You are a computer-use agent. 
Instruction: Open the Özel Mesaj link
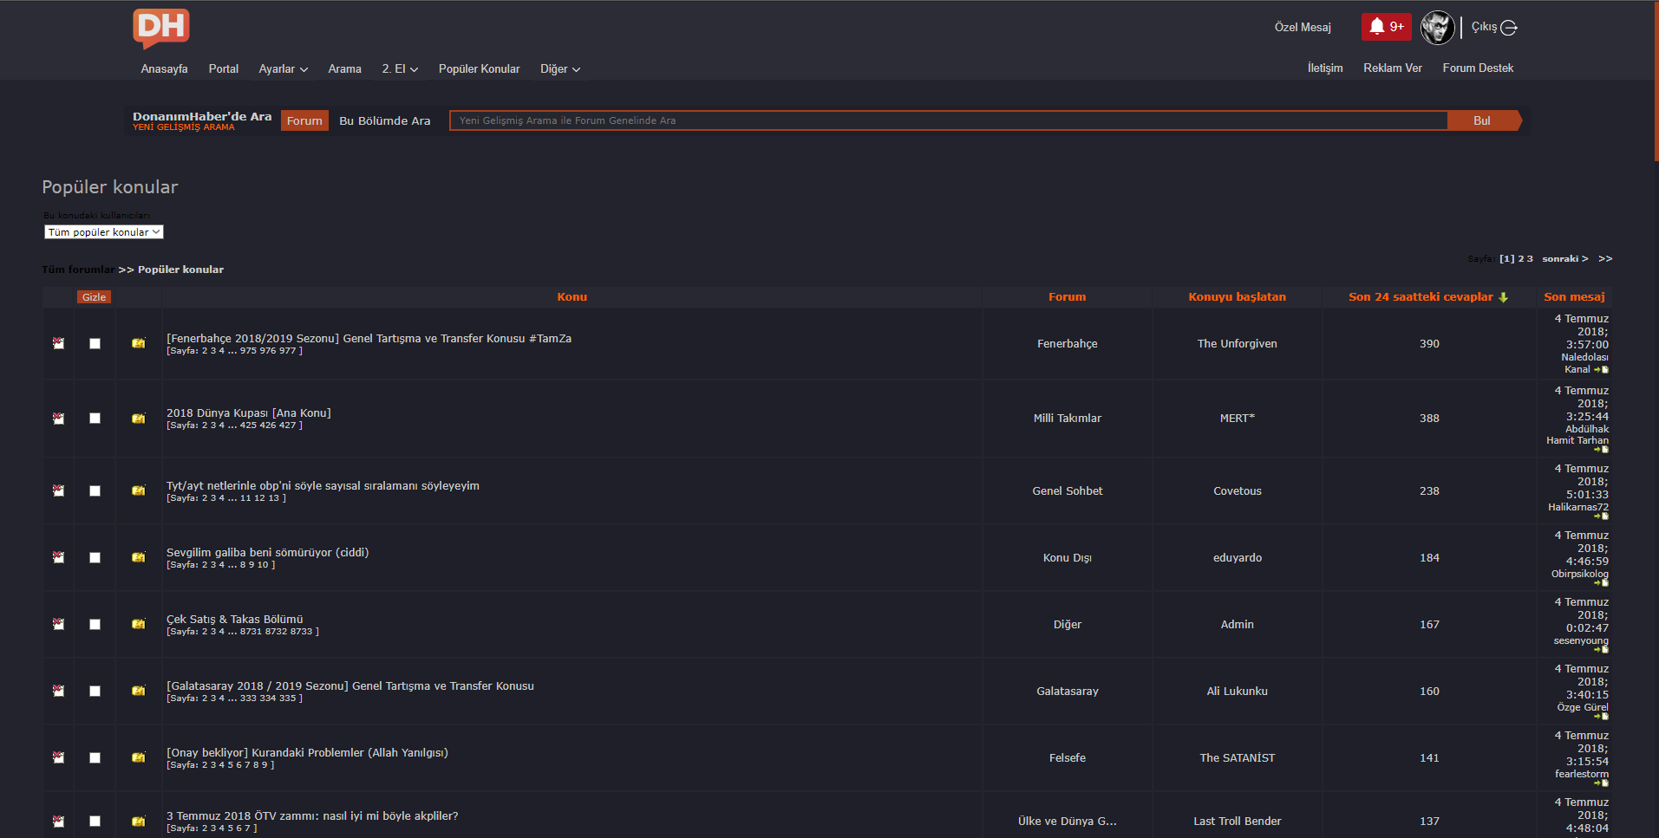[1303, 27]
